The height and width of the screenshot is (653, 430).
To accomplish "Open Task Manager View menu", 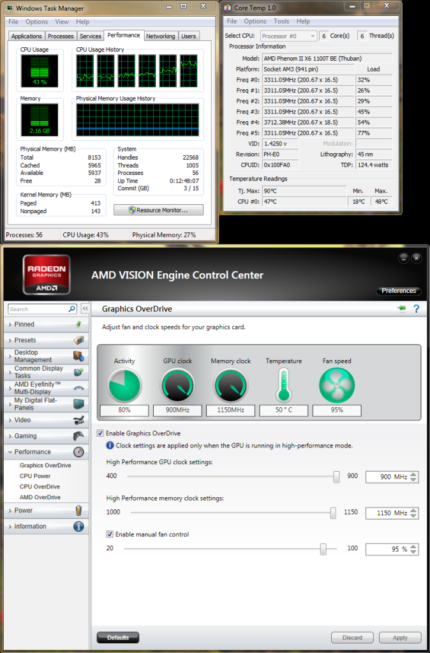I will [62, 22].
